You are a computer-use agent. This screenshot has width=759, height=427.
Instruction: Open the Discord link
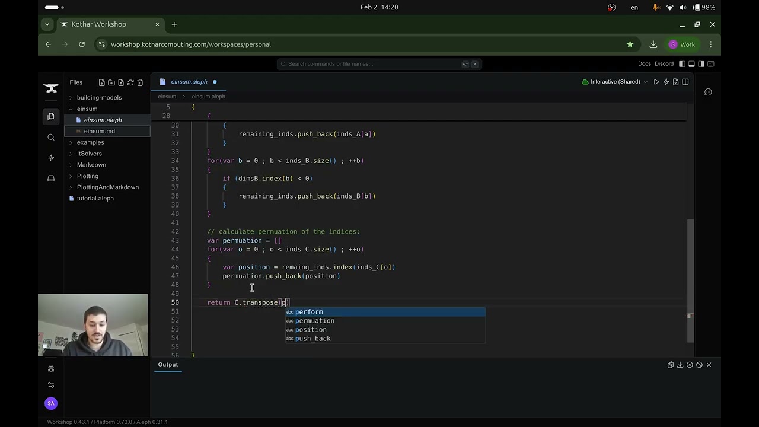click(664, 64)
